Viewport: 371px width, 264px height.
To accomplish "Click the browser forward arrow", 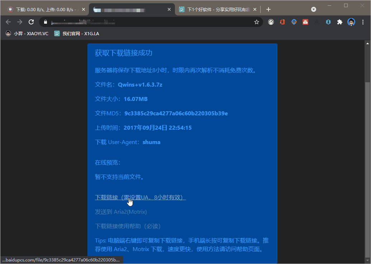I will pyautogui.click(x=20, y=22).
